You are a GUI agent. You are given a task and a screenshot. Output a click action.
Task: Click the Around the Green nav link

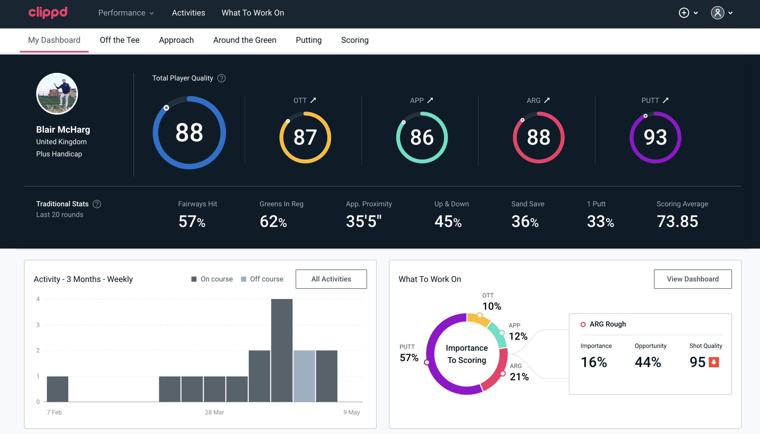[x=244, y=40]
